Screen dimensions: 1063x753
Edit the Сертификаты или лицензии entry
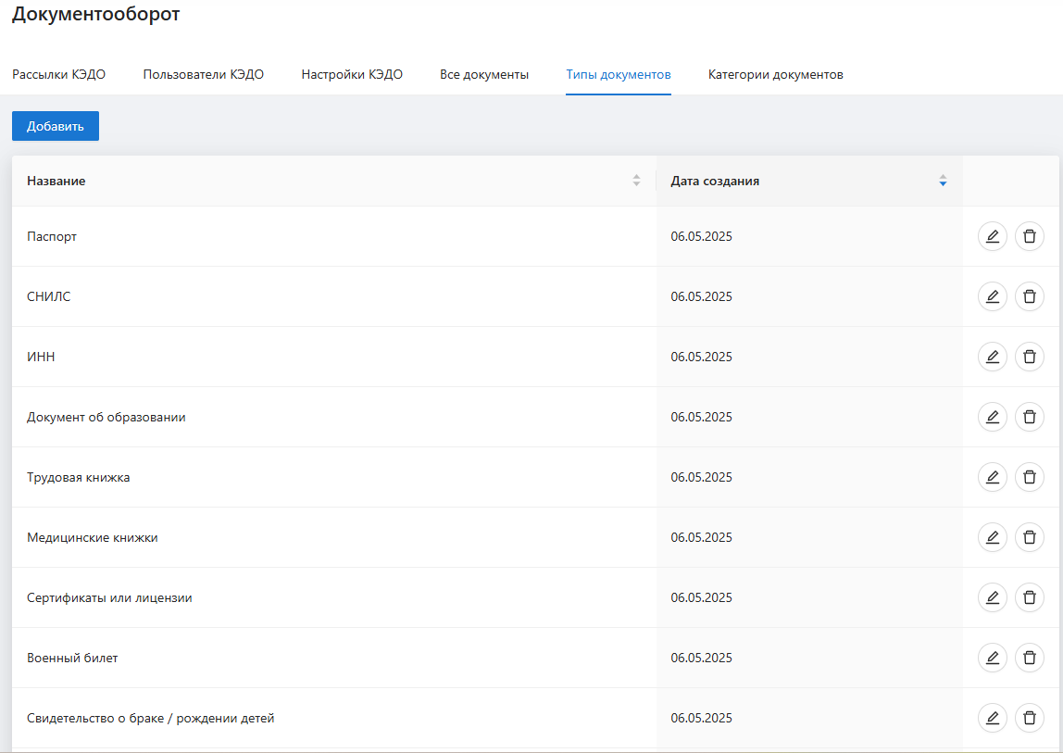point(992,597)
